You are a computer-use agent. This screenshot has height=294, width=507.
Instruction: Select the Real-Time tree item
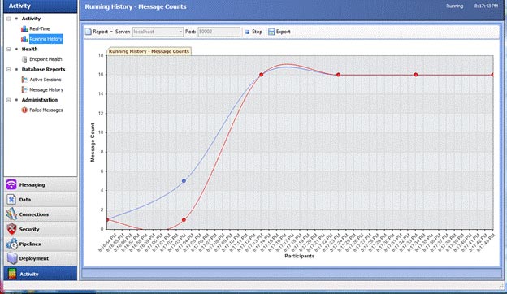pyautogui.click(x=40, y=28)
